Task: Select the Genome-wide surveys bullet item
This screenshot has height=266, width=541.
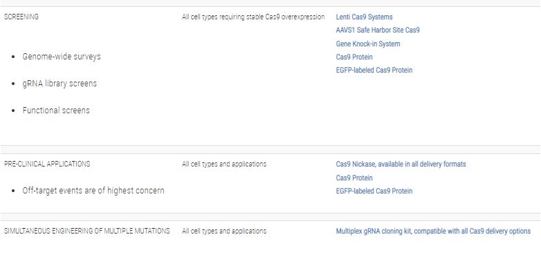Action: 62,57
